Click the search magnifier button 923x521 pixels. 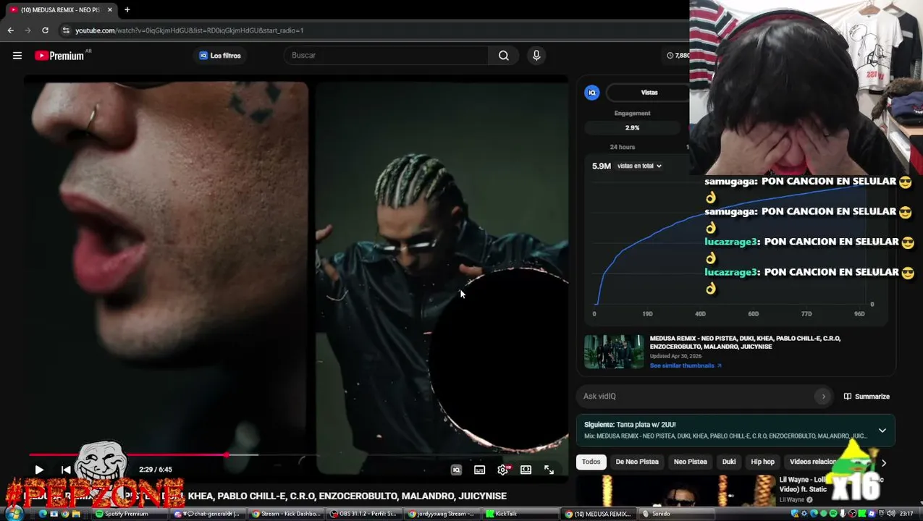503,56
